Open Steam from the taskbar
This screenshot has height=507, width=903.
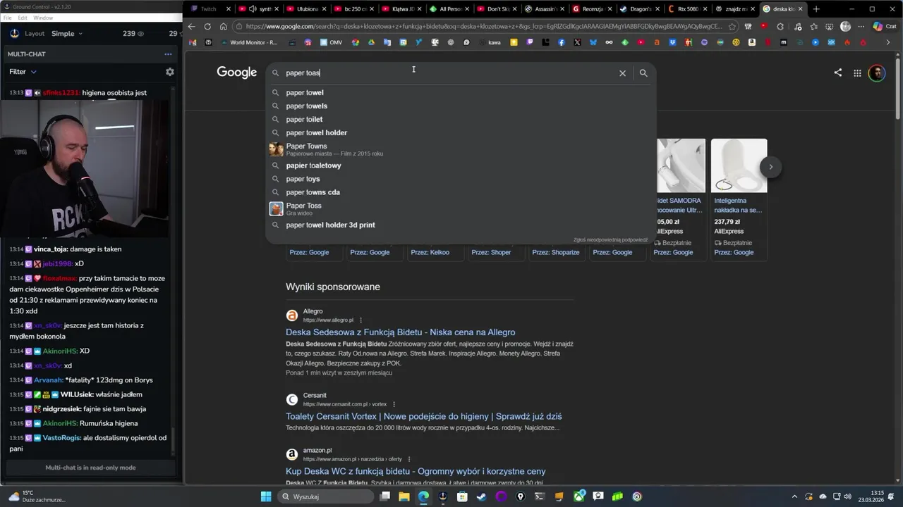click(481, 496)
